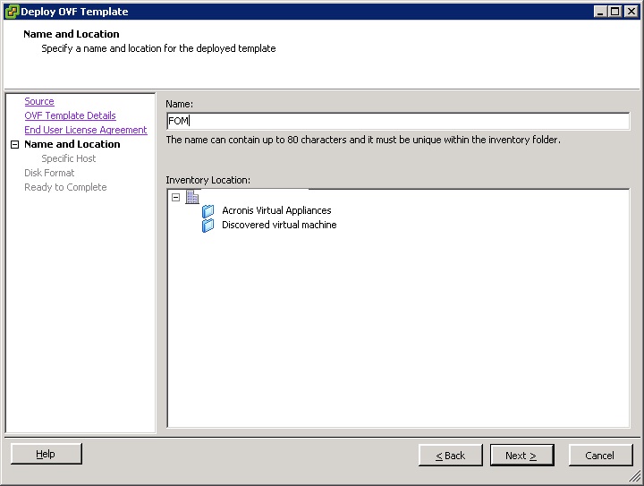Screen dimensions: 644x486
Task: Collapse the inventory location root node
Action: point(176,197)
